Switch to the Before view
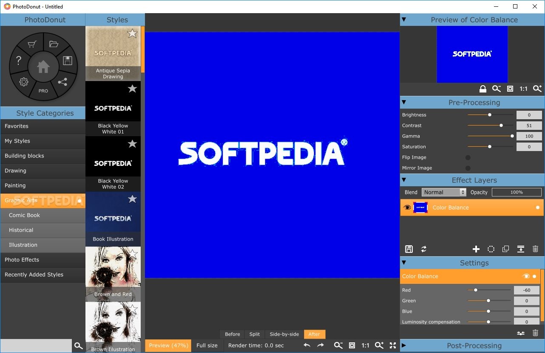545x353 pixels. tap(233, 334)
